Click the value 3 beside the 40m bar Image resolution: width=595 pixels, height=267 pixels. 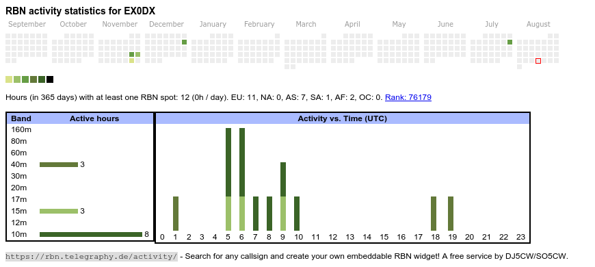coord(82,164)
